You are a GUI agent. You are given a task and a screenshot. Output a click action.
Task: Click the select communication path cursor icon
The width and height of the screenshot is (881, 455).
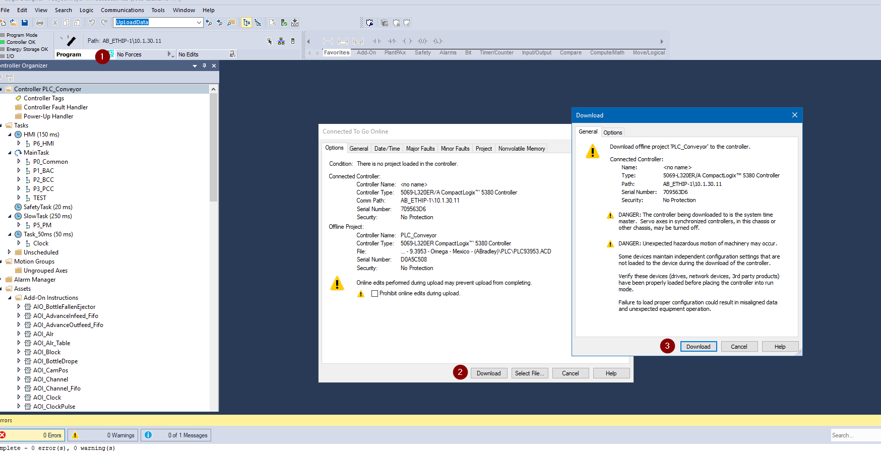270,41
